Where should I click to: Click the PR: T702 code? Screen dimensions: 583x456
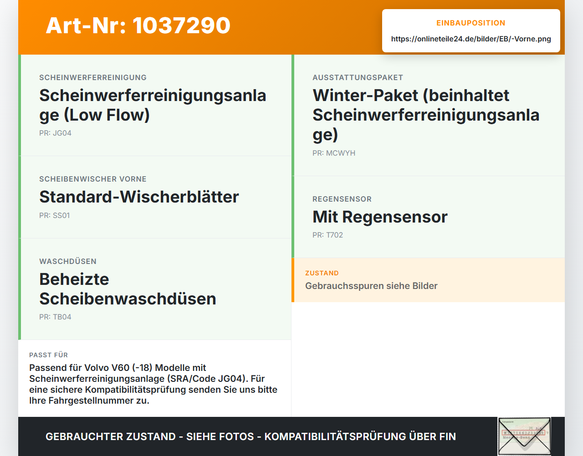[x=327, y=235]
